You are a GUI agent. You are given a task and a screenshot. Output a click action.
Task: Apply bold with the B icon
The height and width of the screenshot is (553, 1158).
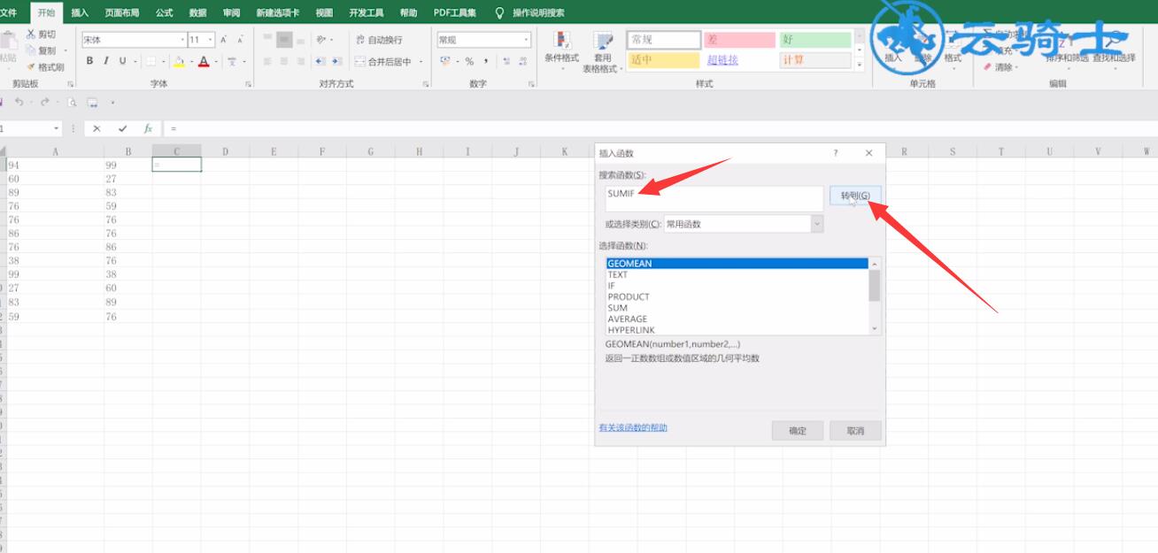89,61
